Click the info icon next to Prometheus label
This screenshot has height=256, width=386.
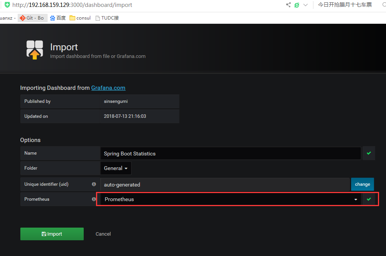tap(94, 199)
